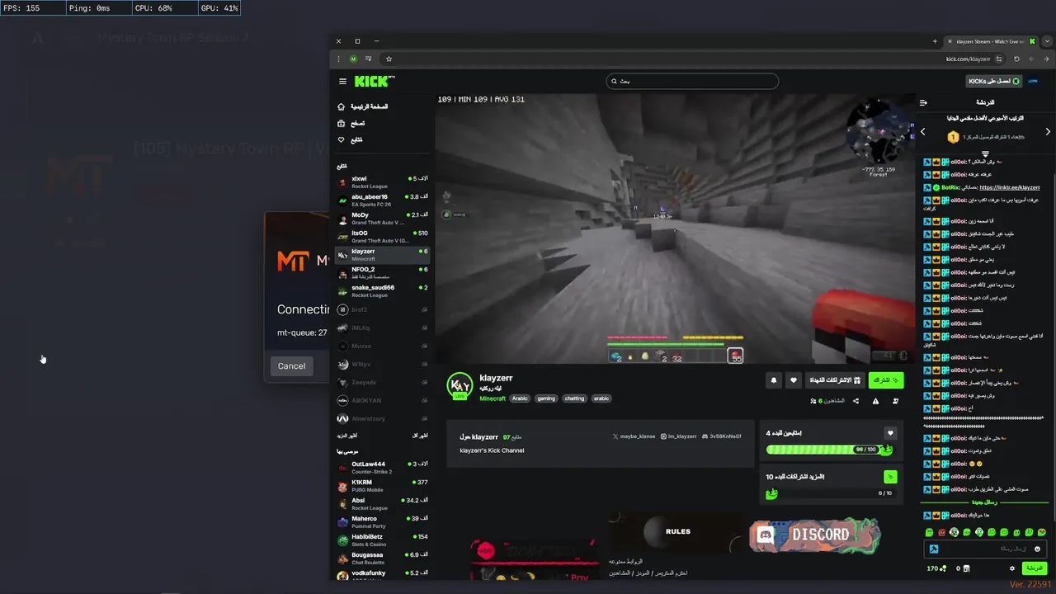This screenshot has height=594, width=1056.
Task: Click the green Subscribe button
Action: click(886, 380)
